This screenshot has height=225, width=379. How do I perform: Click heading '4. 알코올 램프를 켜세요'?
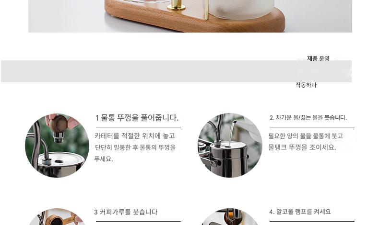[x=300, y=212]
